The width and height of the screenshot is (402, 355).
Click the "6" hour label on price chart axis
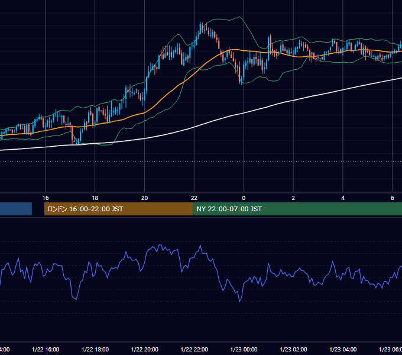(x=393, y=198)
